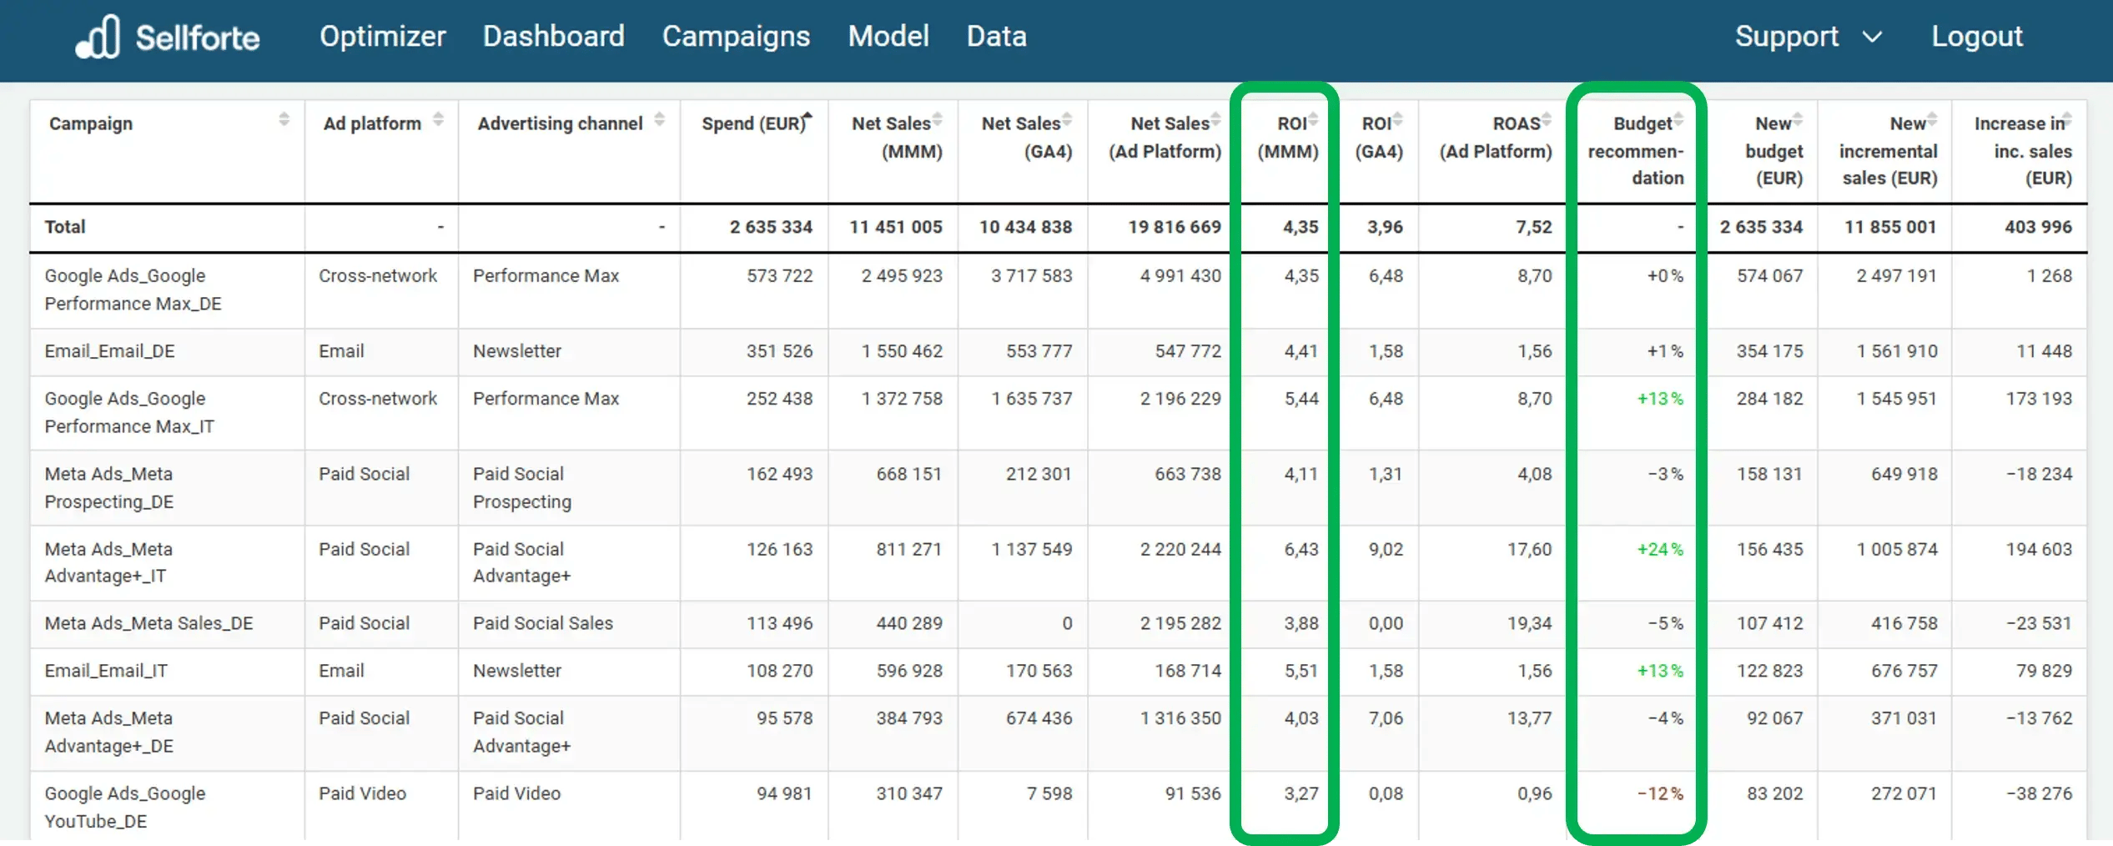Sort by Ad platform column arrows
This screenshot has width=2113, height=846.
tap(438, 118)
